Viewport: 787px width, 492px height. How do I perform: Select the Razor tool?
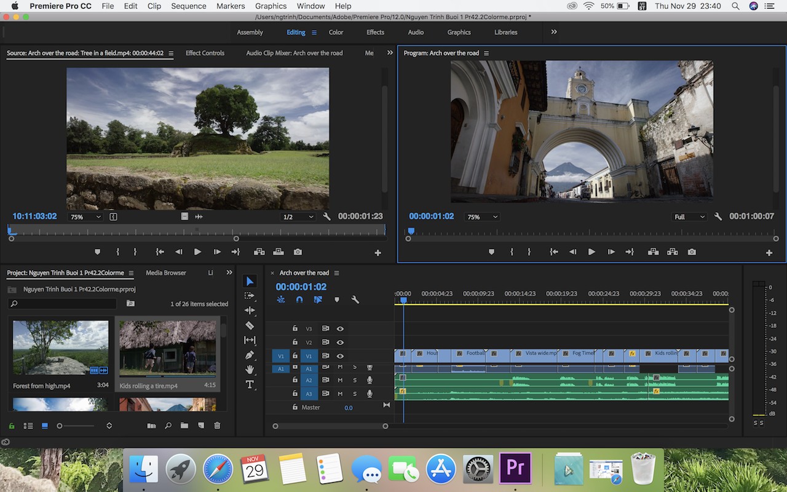[249, 325]
